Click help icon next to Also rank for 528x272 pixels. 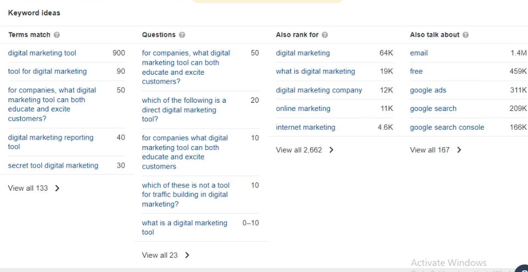[x=324, y=35]
